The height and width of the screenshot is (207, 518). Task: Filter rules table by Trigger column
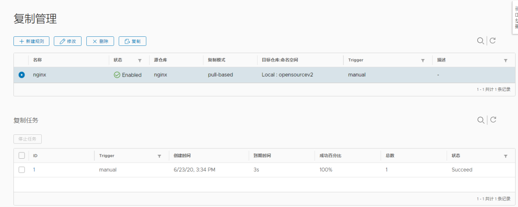(423, 60)
